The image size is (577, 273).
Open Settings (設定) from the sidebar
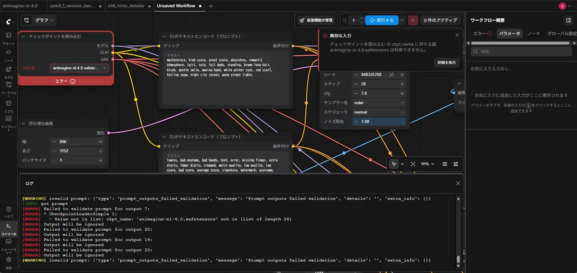[9, 262]
